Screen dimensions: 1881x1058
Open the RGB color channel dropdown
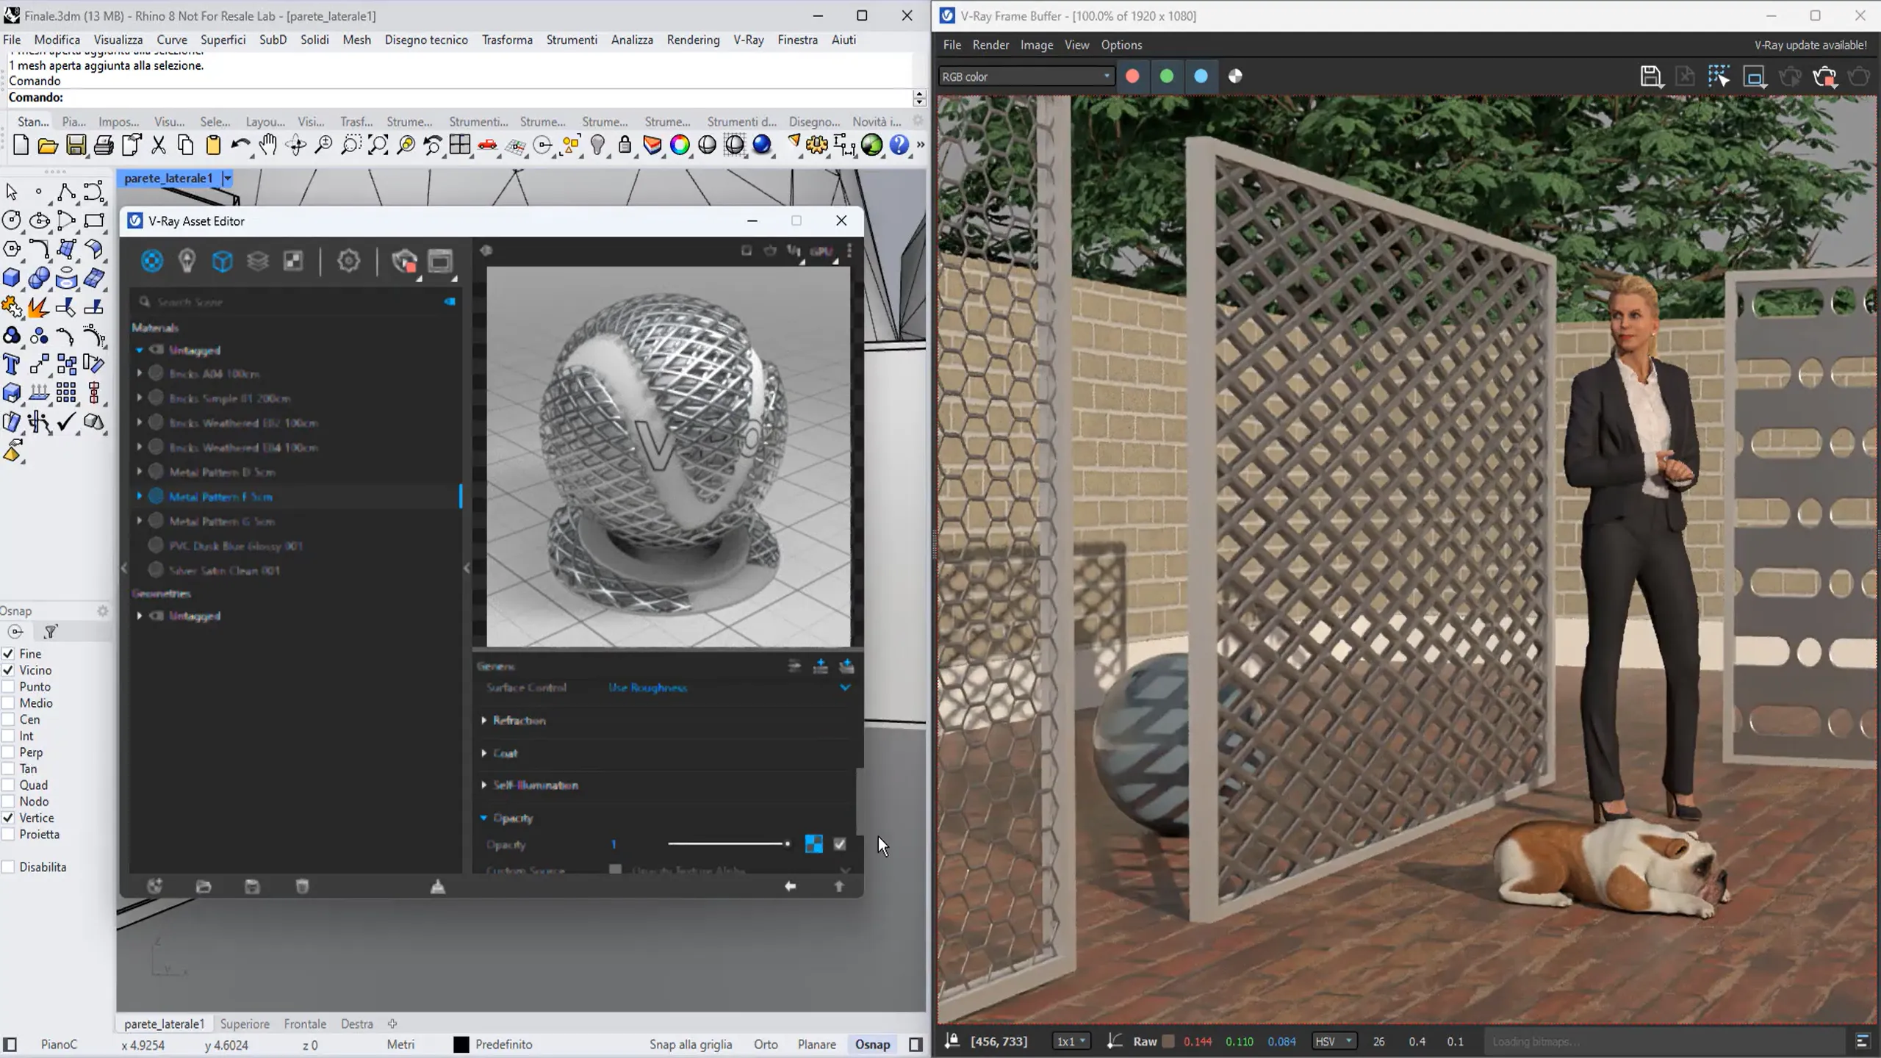coord(1026,76)
